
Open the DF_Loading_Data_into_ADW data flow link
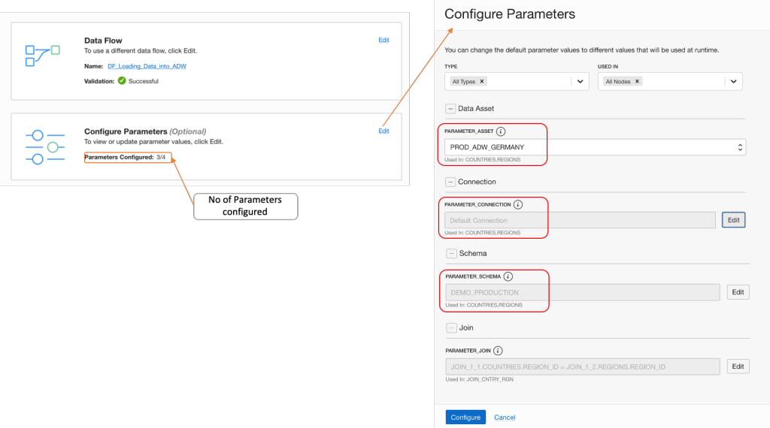click(147, 67)
